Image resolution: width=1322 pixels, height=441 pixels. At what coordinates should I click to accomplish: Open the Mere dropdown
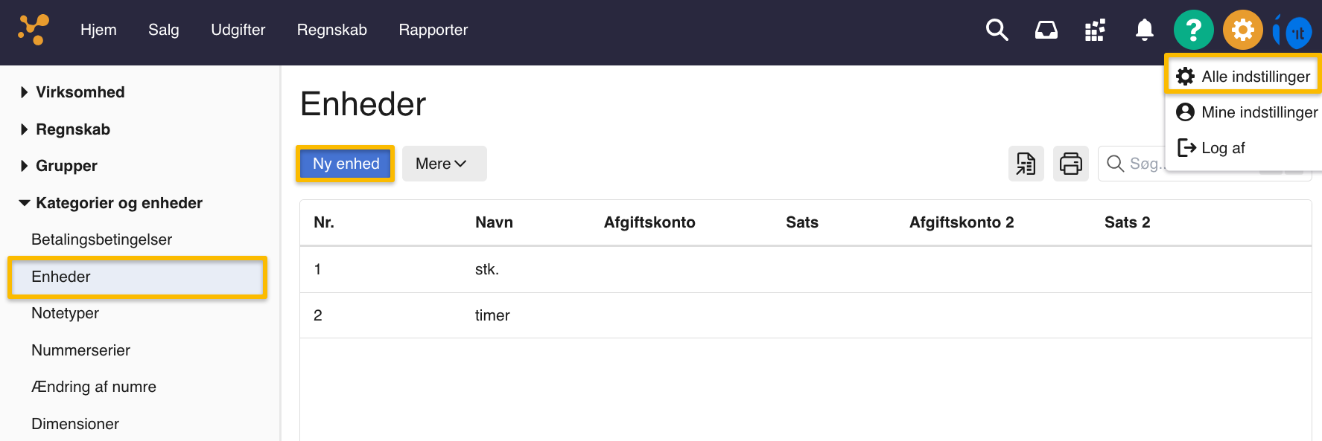pos(444,164)
